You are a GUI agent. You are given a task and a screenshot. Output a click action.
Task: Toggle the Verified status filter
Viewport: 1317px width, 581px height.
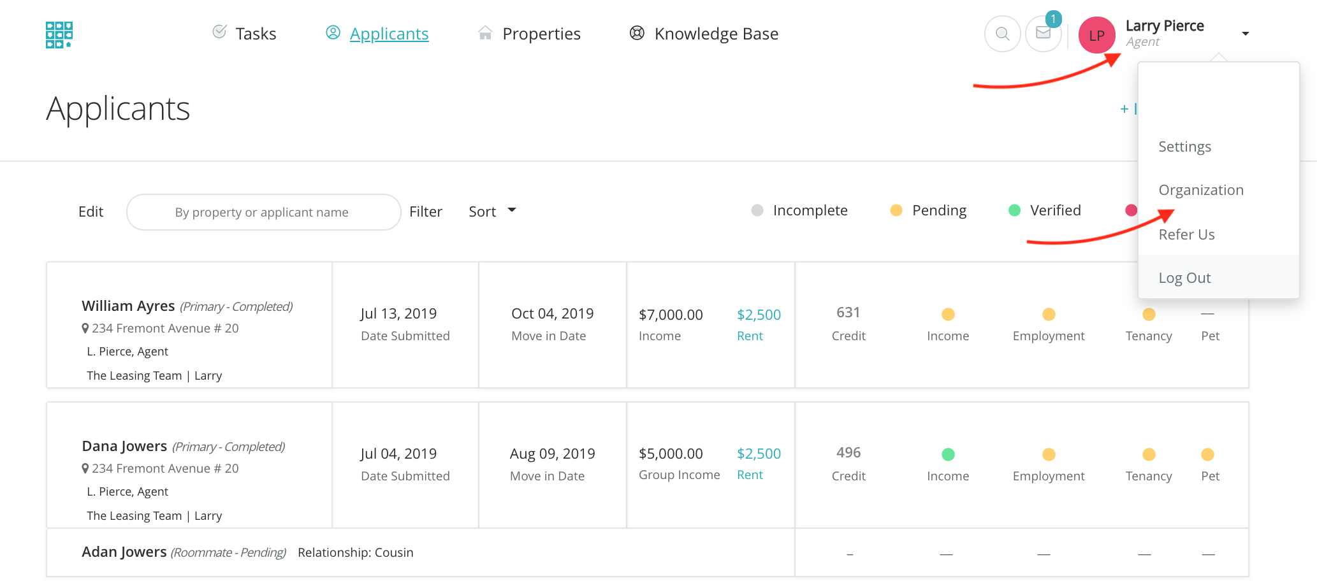tap(1044, 211)
